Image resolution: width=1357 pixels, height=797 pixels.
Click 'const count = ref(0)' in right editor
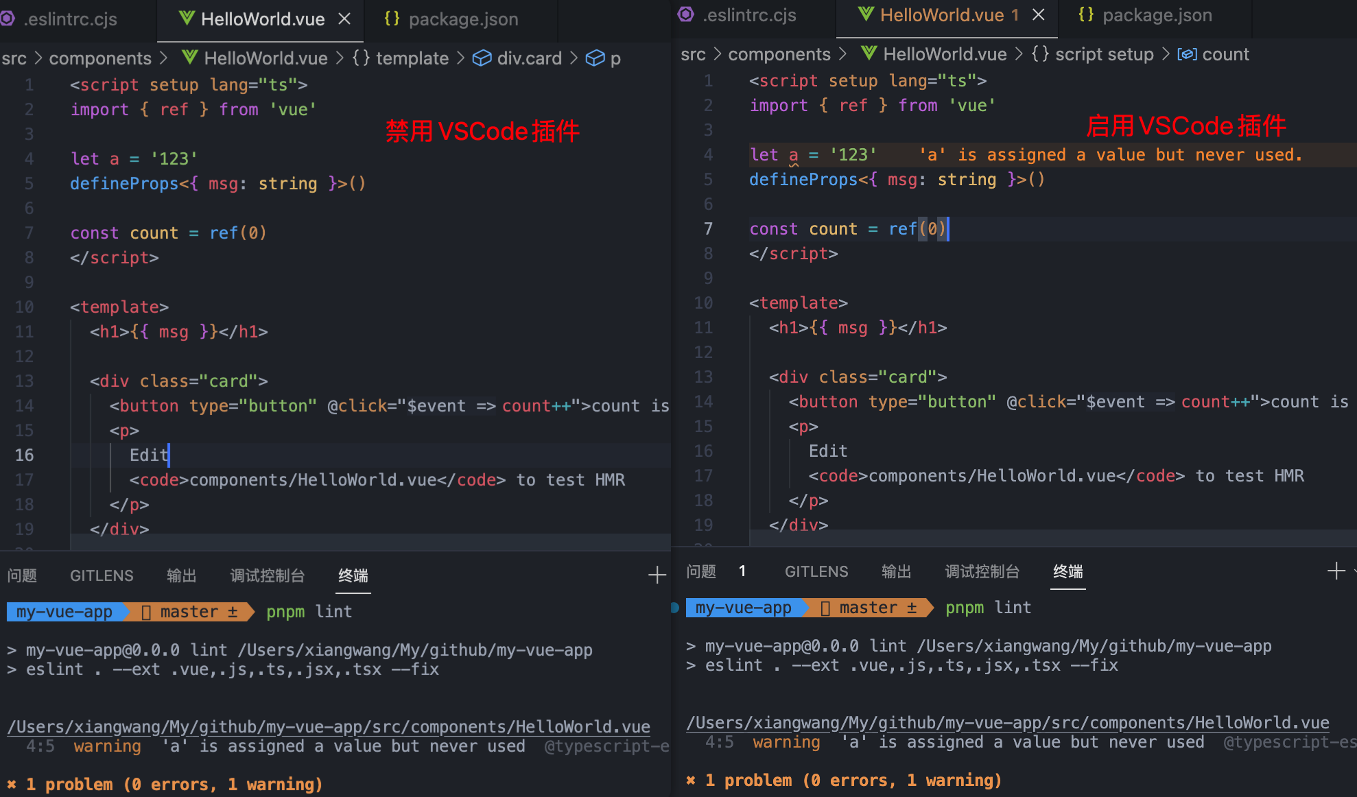click(847, 228)
